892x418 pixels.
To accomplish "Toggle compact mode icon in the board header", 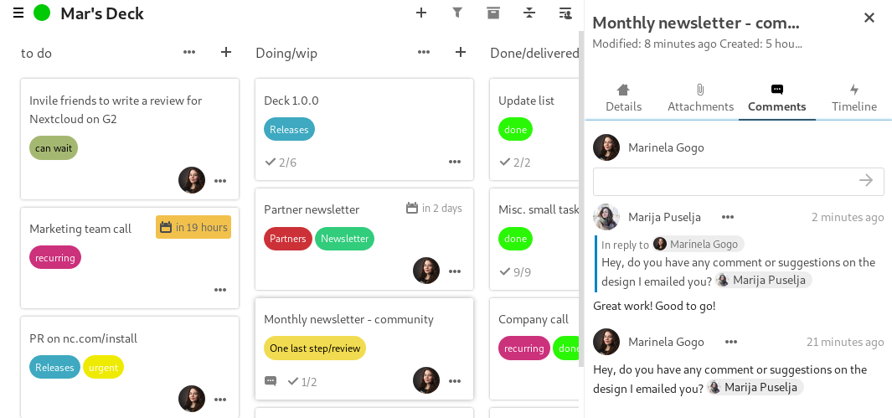I will tap(529, 13).
